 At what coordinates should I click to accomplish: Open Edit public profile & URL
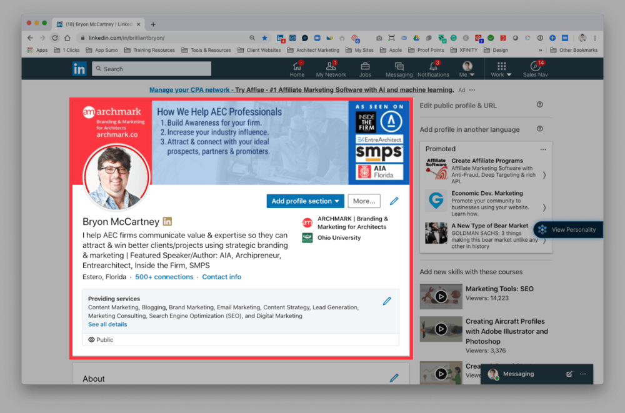(458, 106)
